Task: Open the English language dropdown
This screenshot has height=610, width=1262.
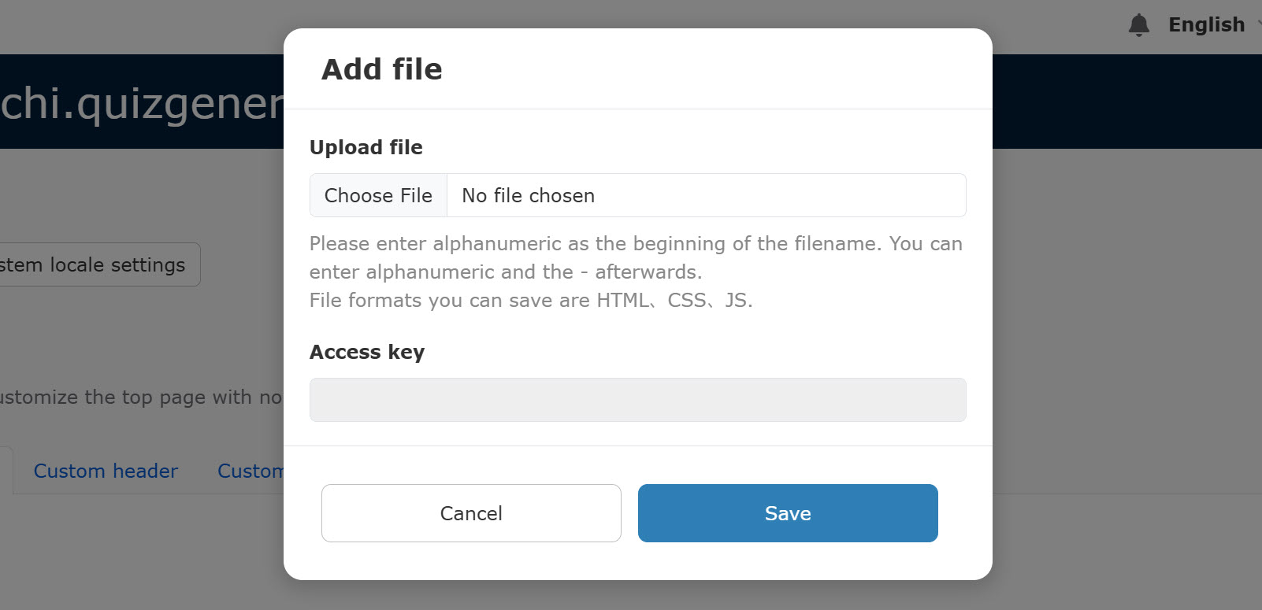Action: tap(1206, 25)
